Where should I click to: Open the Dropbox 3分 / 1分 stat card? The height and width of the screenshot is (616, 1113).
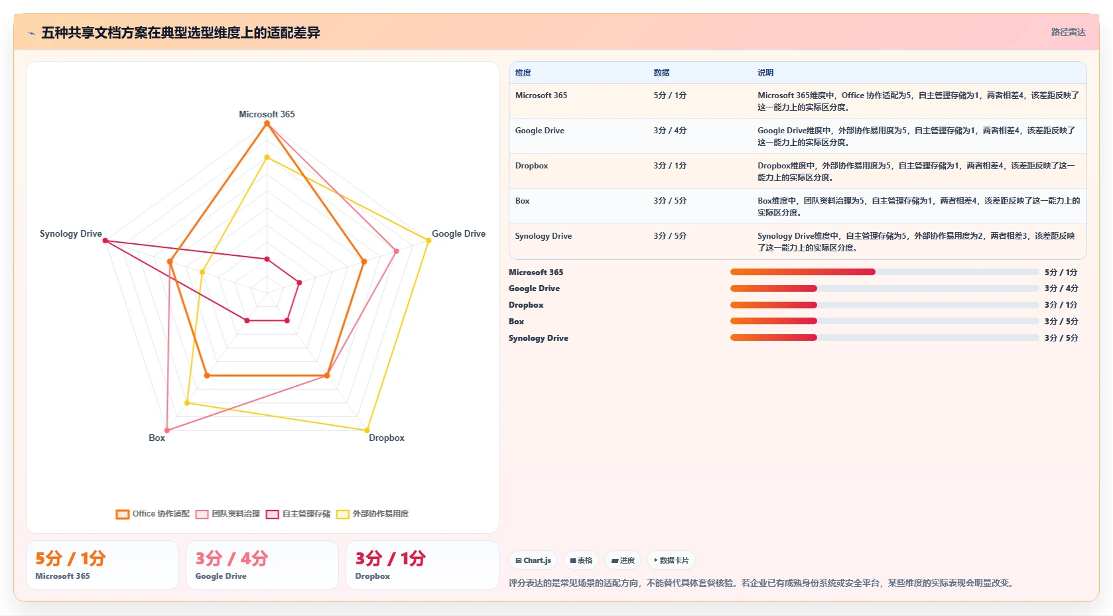423,565
